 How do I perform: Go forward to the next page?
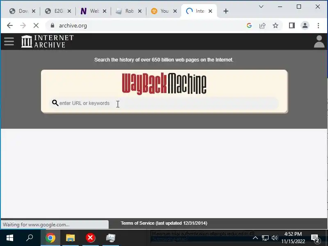pos(23,25)
